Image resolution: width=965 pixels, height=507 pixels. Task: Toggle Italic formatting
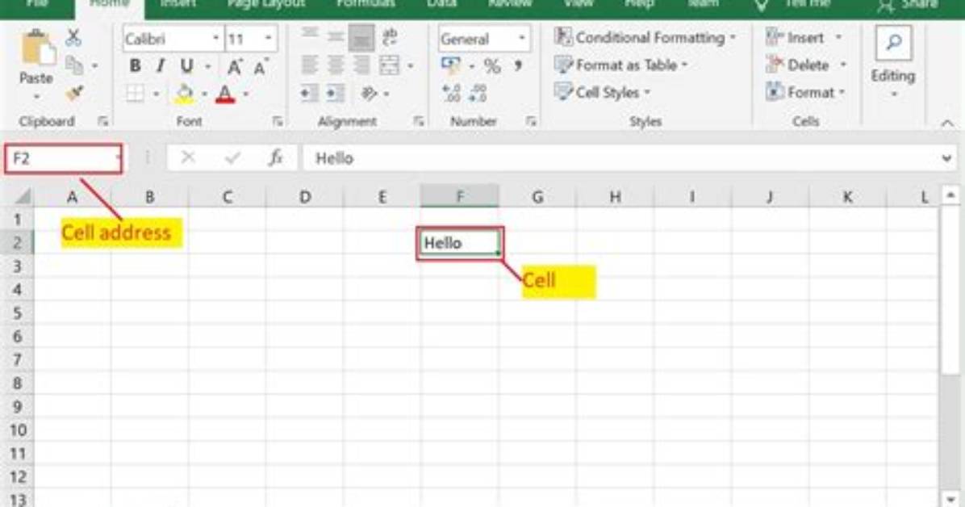coord(160,65)
